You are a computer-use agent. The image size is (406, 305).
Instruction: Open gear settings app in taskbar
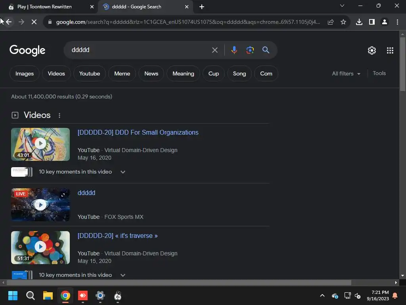point(100,295)
